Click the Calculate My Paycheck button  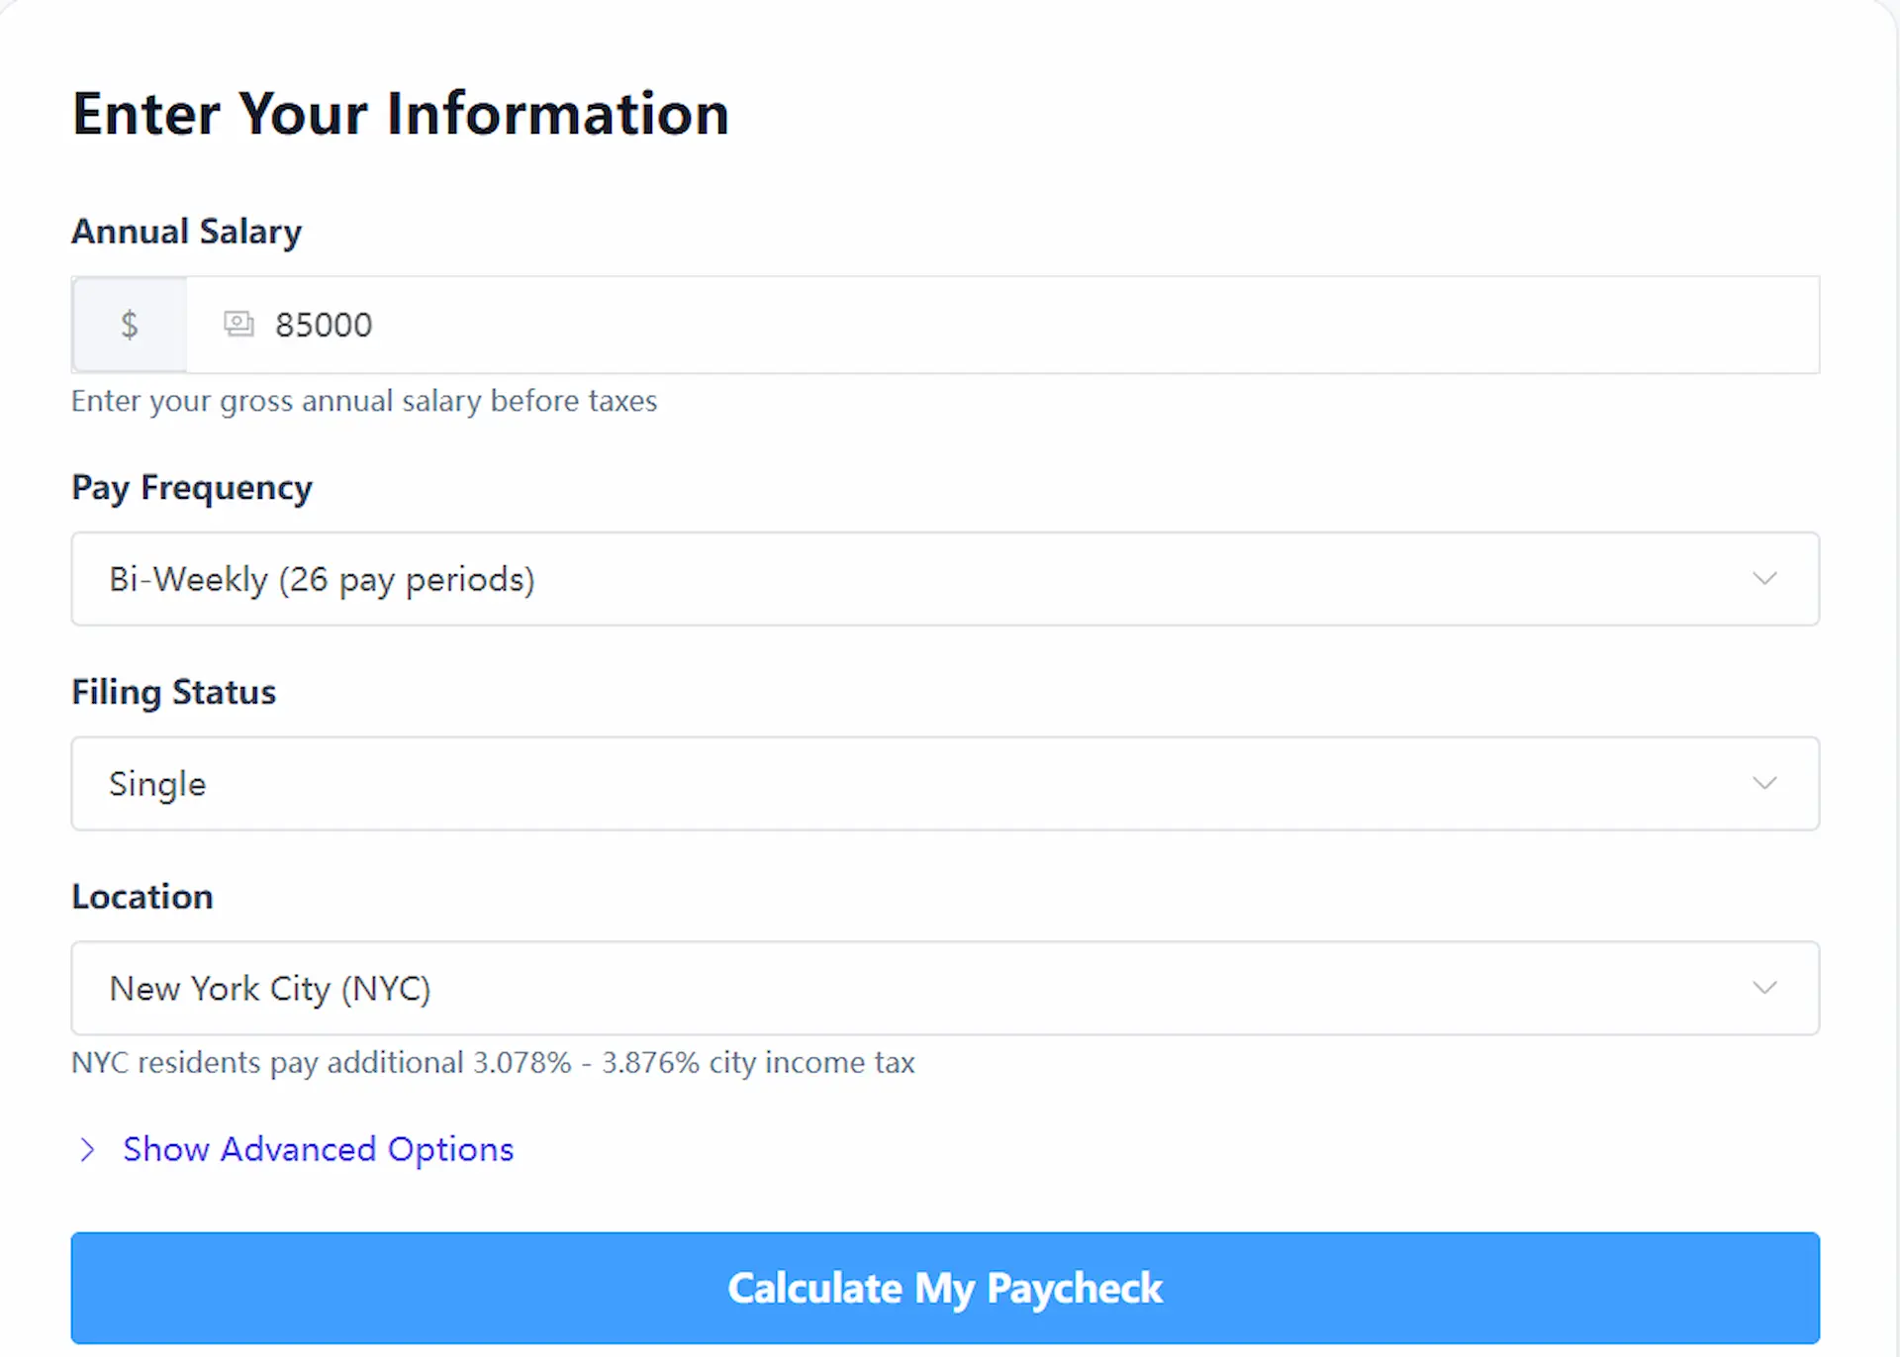pyautogui.click(x=945, y=1288)
